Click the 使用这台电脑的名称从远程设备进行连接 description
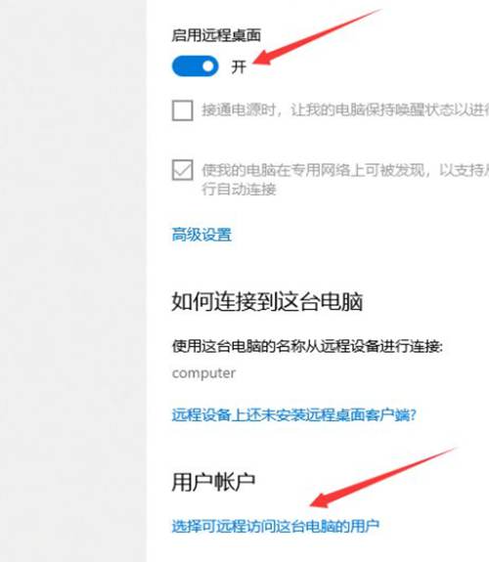The height and width of the screenshot is (562, 489). (307, 346)
